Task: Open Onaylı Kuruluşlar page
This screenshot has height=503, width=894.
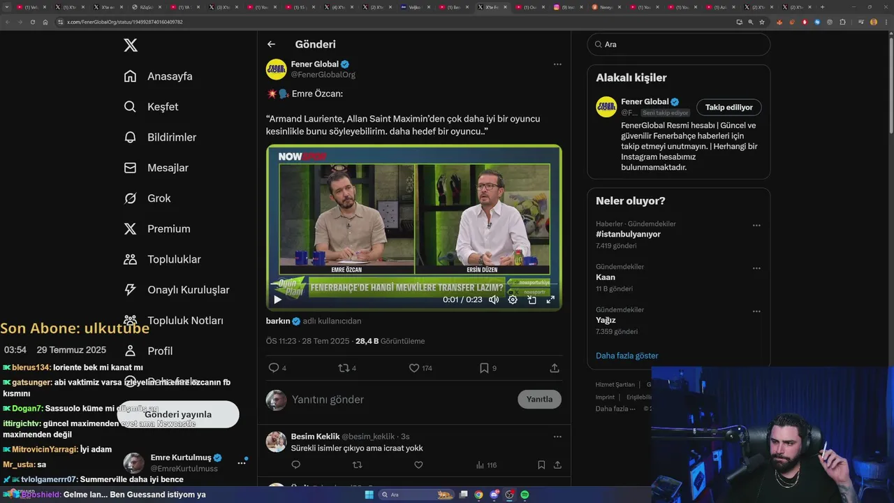Action: click(176, 290)
